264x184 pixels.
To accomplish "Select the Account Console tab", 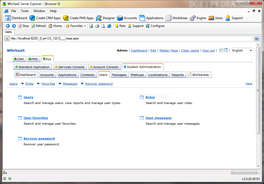I will (104, 67).
